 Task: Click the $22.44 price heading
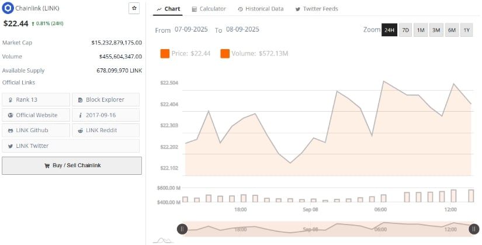coord(16,23)
